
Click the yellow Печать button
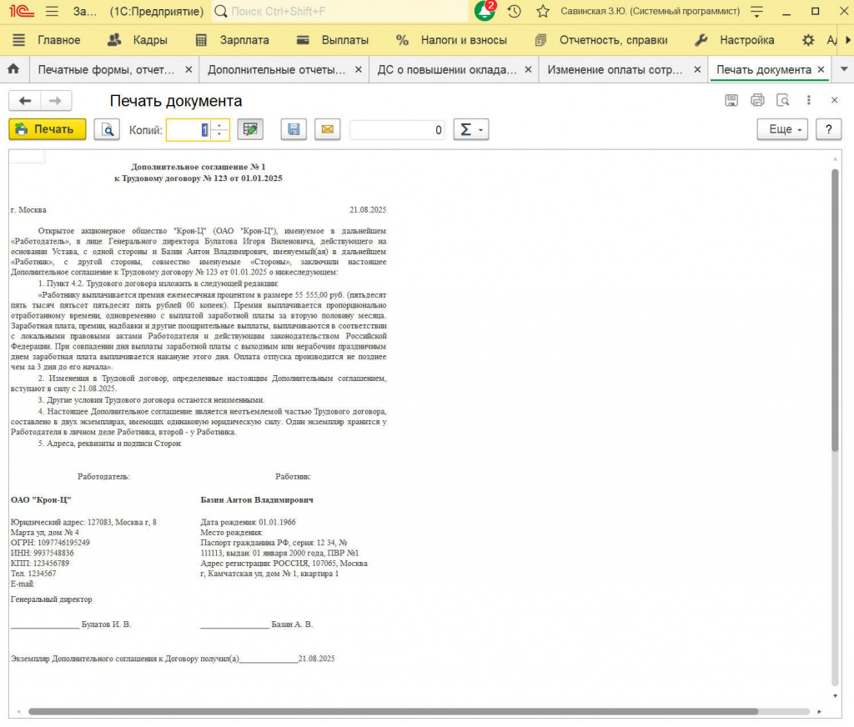pos(48,129)
